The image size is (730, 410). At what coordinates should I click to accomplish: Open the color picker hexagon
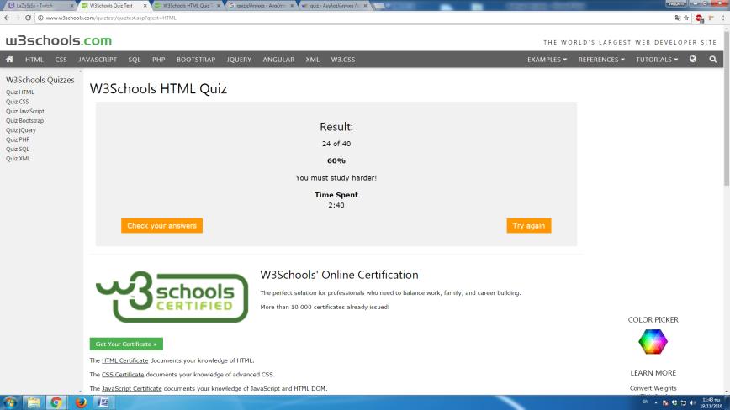tap(653, 342)
